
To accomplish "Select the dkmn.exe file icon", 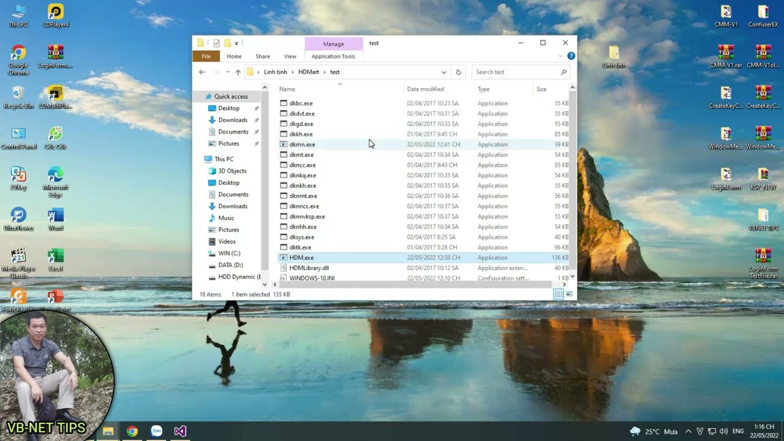I will click(x=284, y=145).
